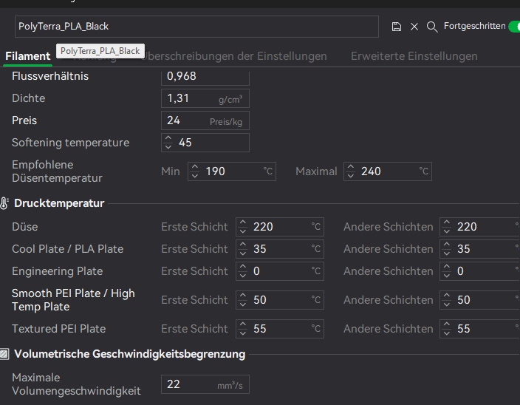
Task: Click the Empfohlene Düsentemperatur label
Action: [57, 171]
